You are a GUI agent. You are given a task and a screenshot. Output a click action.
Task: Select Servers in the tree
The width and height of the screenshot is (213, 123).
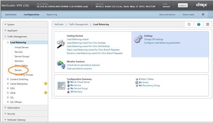pos(18,70)
